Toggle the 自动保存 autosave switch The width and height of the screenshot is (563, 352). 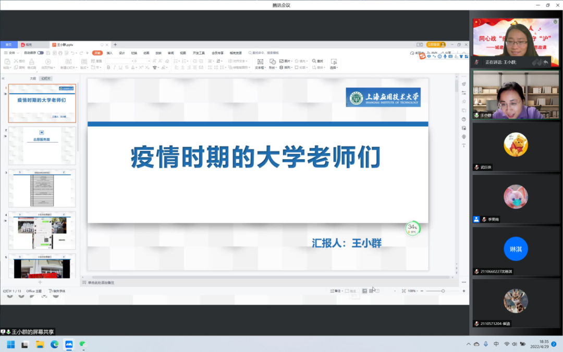(41, 53)
